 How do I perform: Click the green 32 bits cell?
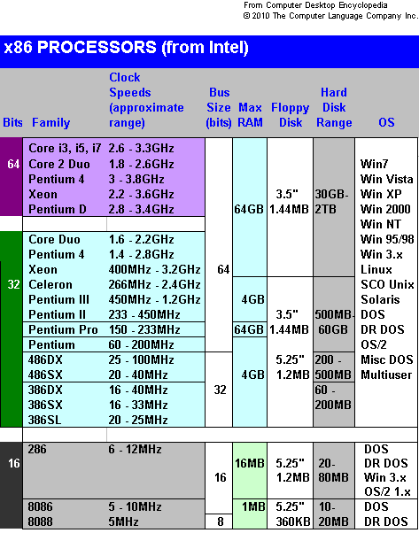coord(12,329)
